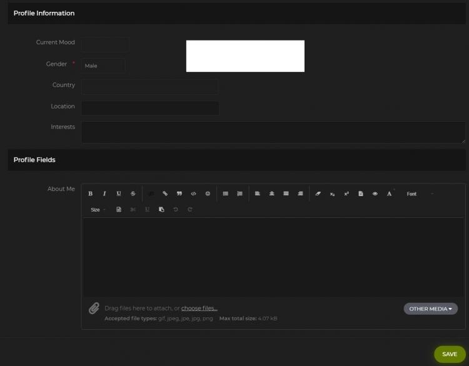Apply superscript formatting
This screenshot has height=366, width=469.
click(346, 194)
